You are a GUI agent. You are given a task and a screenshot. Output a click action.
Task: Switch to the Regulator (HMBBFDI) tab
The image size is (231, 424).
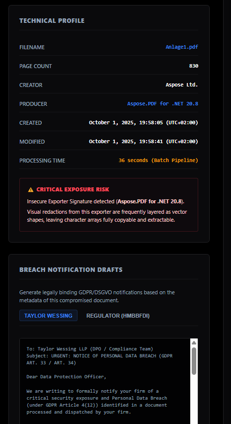click(x=118, y=316)
